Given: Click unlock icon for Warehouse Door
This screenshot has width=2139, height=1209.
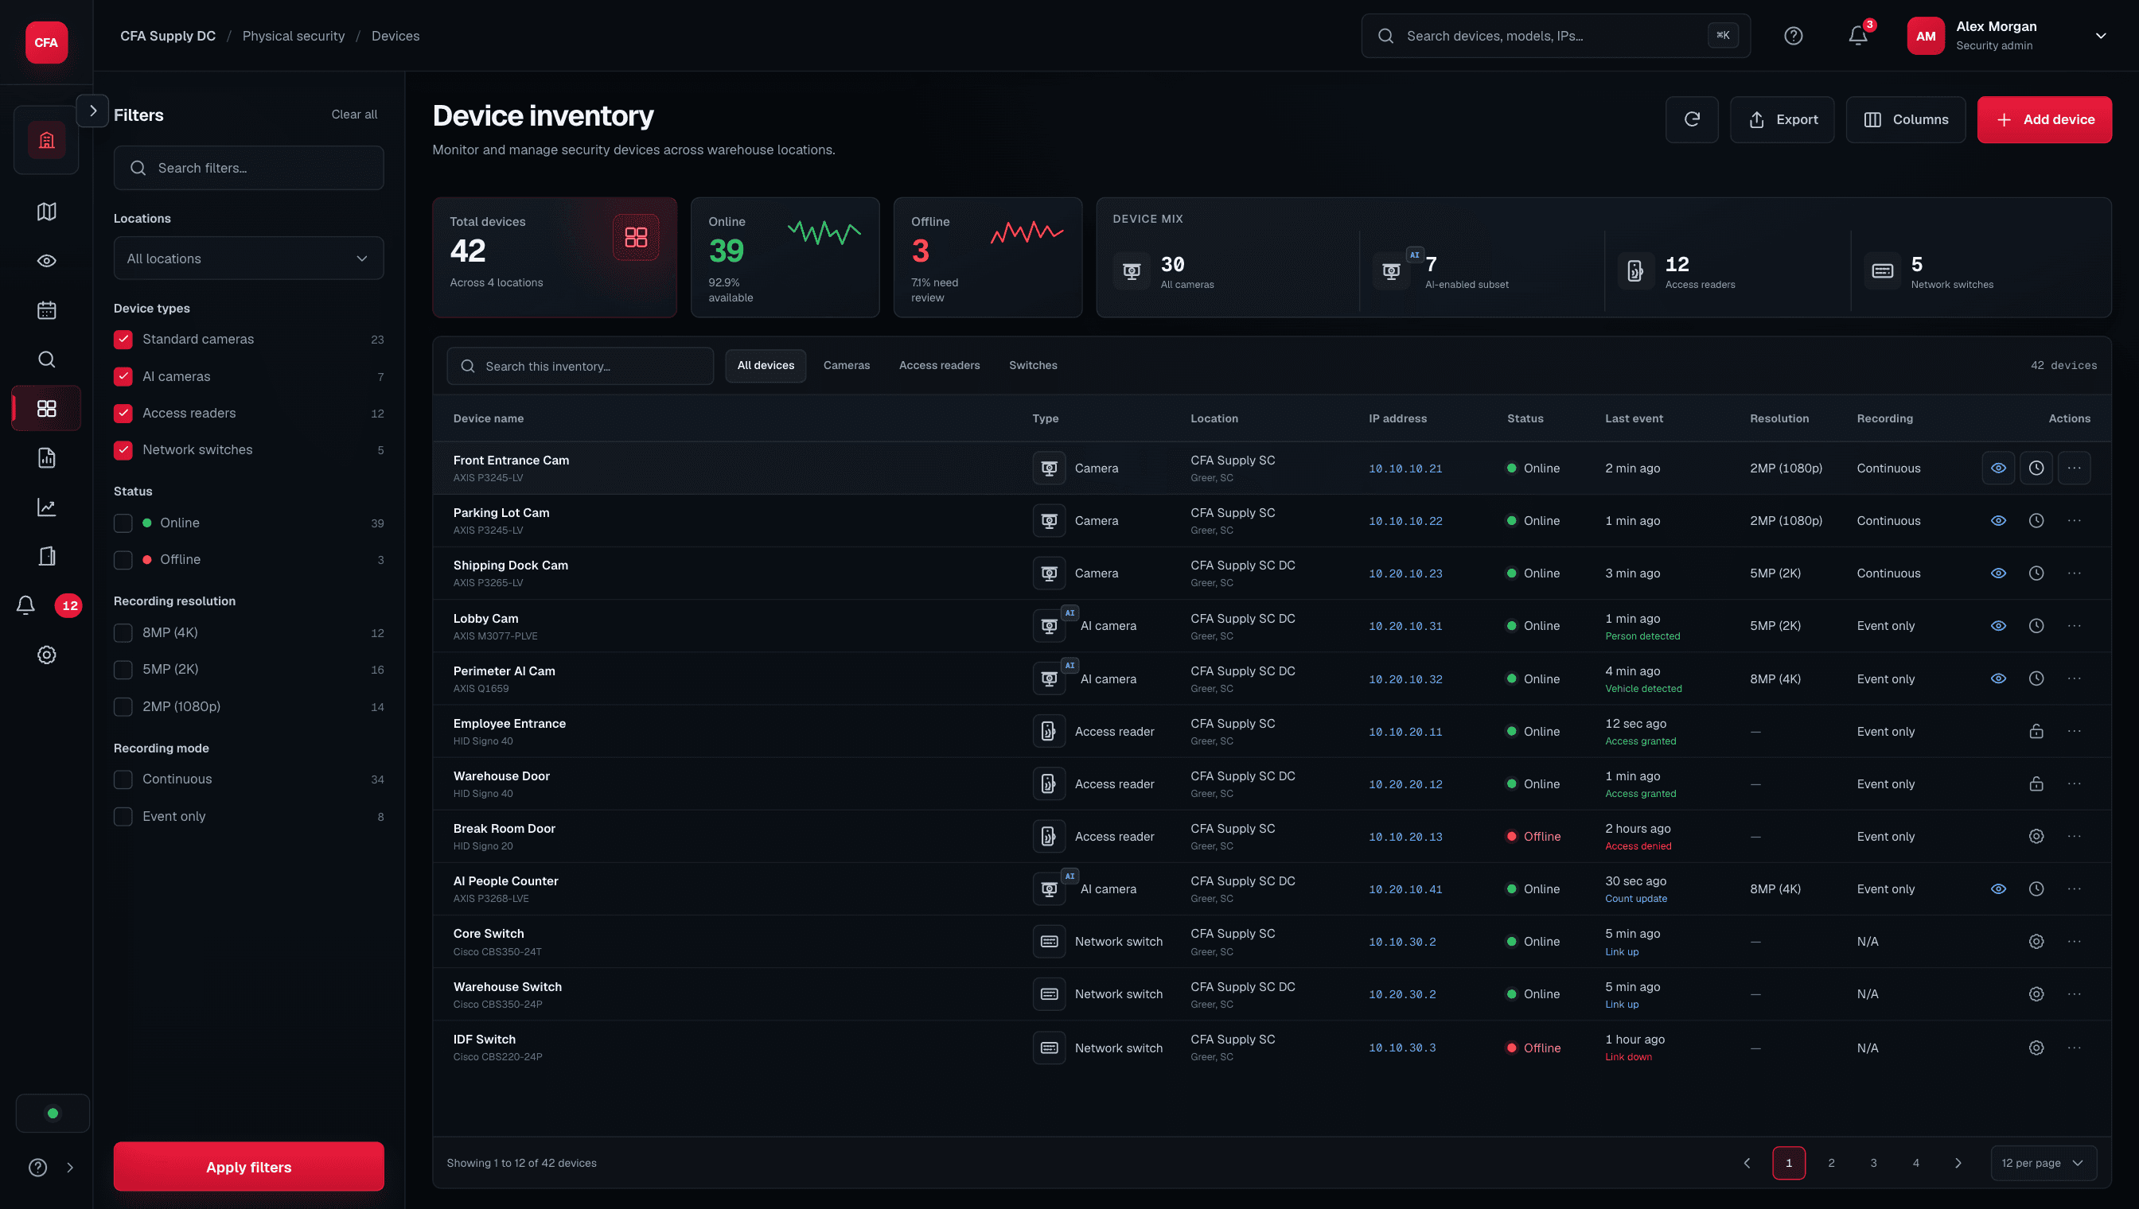Looking at the screenshot, I should (x=2036, y=783).
